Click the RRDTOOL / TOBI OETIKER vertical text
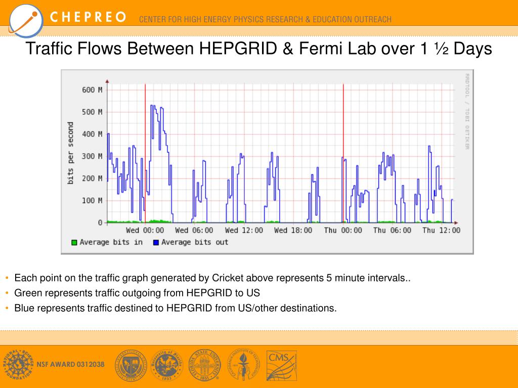Image resolution: width=518 pixels, height=388 pixels. 467,112
